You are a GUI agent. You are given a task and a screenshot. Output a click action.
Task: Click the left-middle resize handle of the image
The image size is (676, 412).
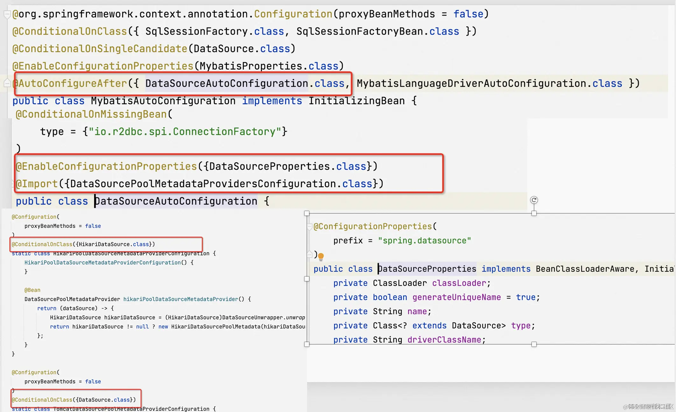(307, 279)
